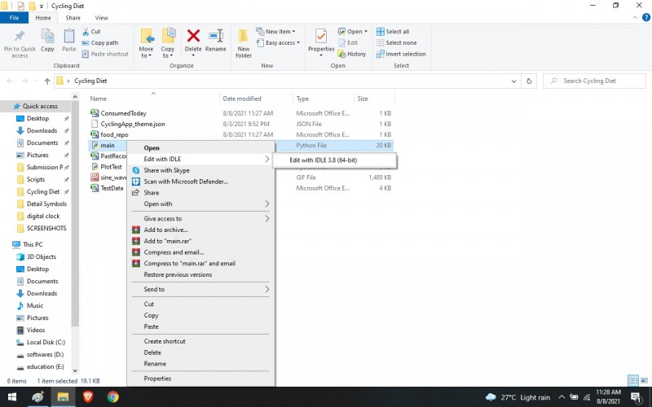
Task: Expand the Open with submenu
Action: point(200,204)
